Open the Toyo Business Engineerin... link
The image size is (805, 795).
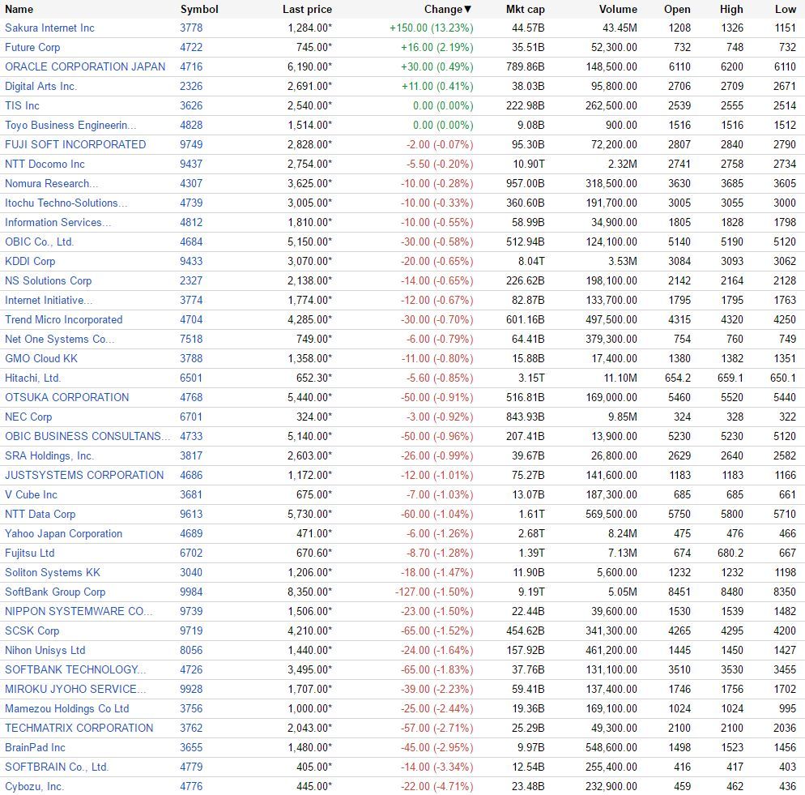click(70, 126)
